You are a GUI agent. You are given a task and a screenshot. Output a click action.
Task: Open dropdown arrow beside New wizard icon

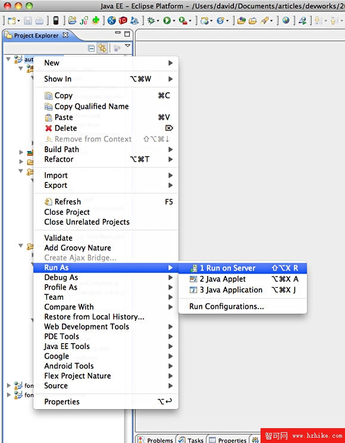pyautogui.click(x=18, y=21)
